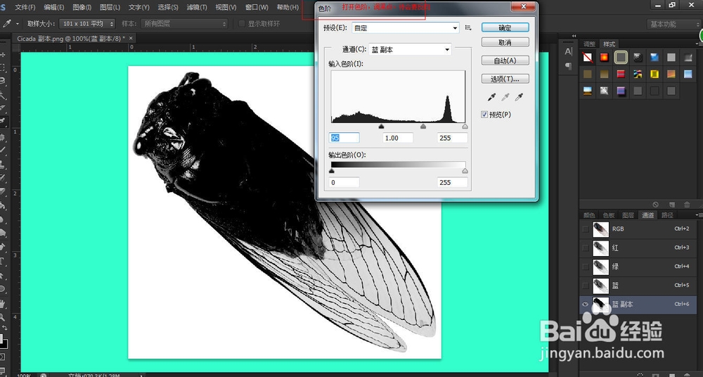Show the RGB channel visibility
The image size is (703, 377).
585,229
